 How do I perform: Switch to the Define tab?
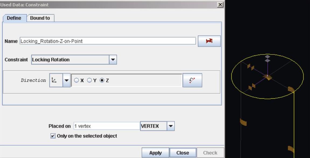point(14,18)
